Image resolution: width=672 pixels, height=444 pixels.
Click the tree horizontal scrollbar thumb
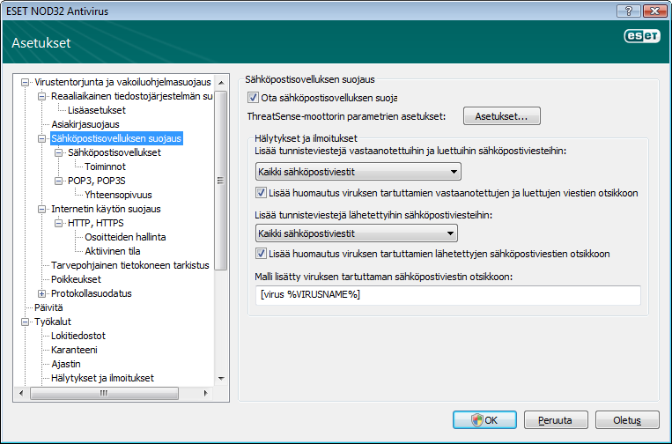point(104,393)
